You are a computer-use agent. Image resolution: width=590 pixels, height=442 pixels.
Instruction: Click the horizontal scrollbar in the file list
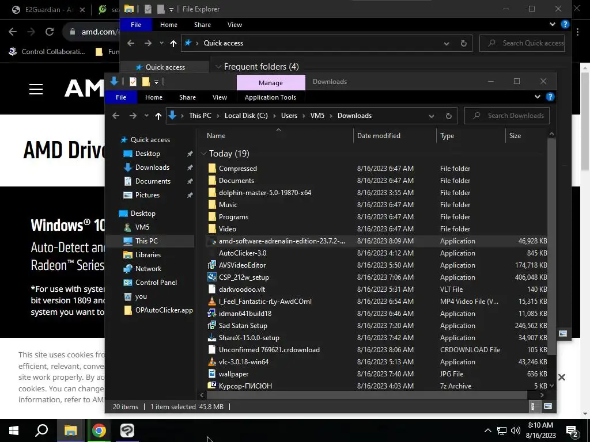coord(367,395)
